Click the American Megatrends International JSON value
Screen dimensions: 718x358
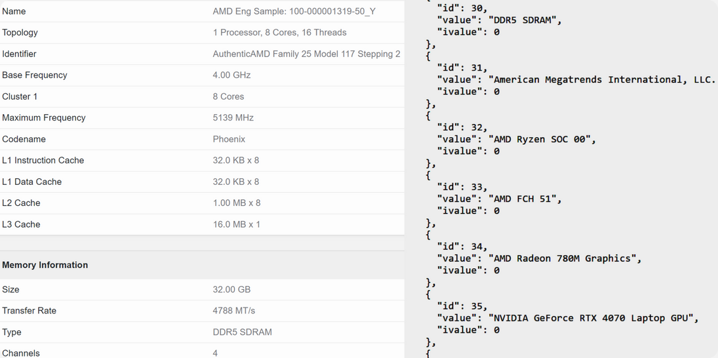(602, 79)
